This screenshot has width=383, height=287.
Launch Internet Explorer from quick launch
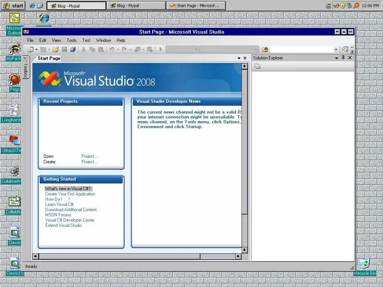coord(32,6)
